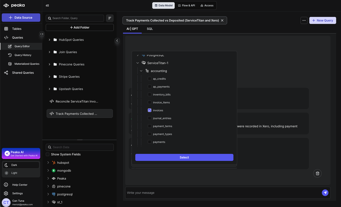This screenshot has width=341, height=207.
Task: Switch to Light theme
Action: tap(21, 173)
